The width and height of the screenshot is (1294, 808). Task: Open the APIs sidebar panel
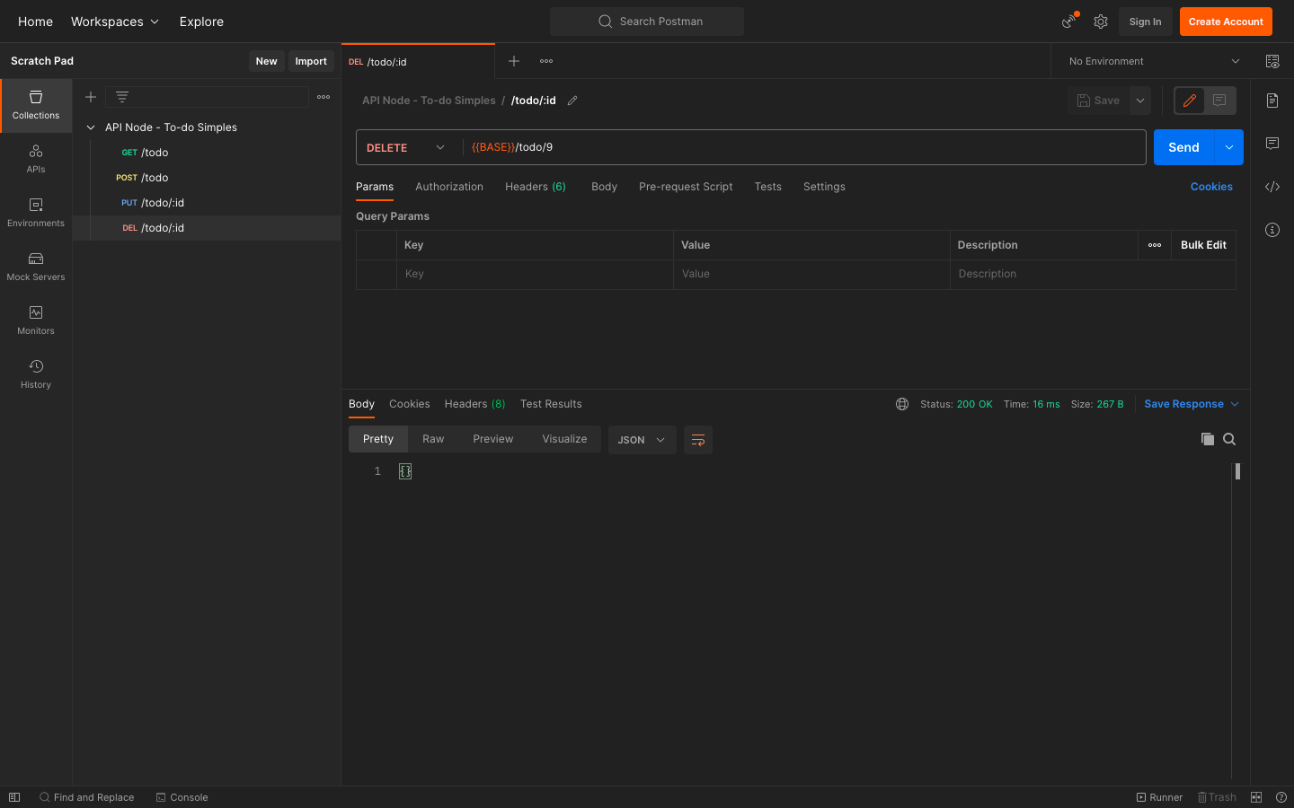[36, 159]
